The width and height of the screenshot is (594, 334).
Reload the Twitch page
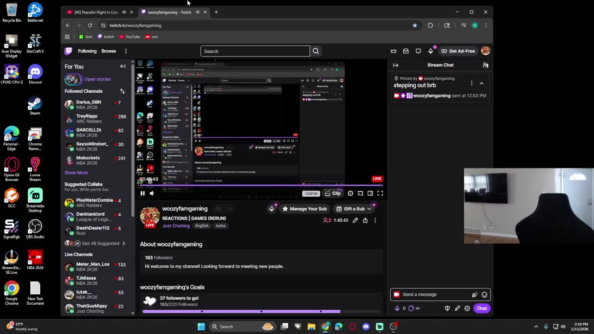pos(90,26)
